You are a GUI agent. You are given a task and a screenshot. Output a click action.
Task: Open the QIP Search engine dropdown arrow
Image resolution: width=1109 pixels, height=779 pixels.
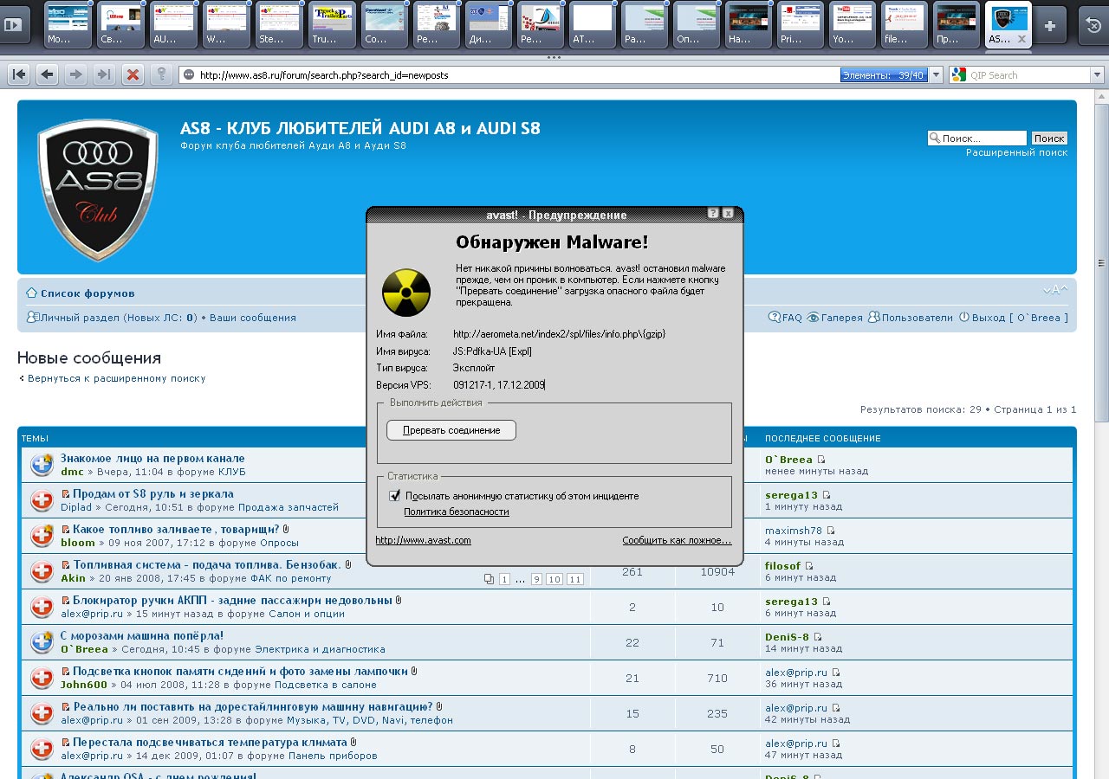click(x=1097, y=75)
